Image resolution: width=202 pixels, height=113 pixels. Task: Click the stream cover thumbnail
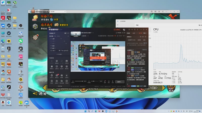click(x=76, y=34)
